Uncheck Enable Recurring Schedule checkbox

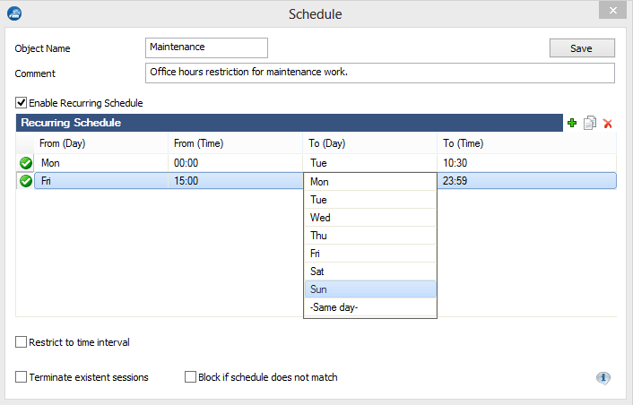point(22,103)
